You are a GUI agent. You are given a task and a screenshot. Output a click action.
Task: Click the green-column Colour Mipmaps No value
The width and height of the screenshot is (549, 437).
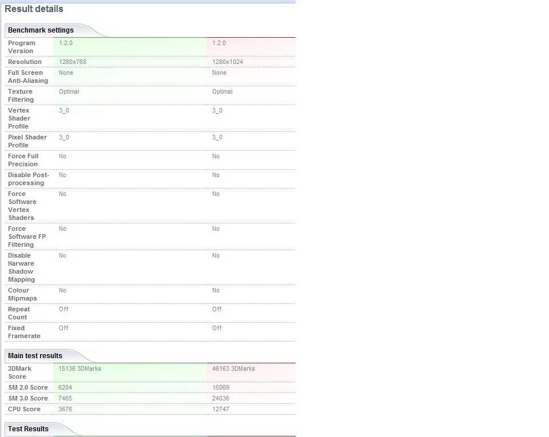62,291
